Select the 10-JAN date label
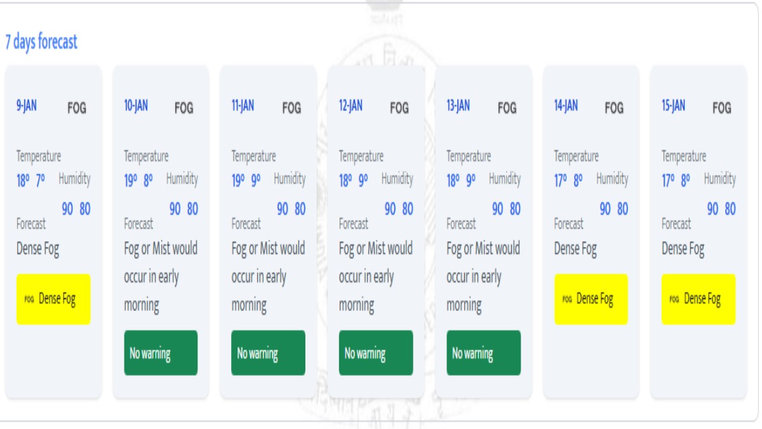 coord(136,106)
